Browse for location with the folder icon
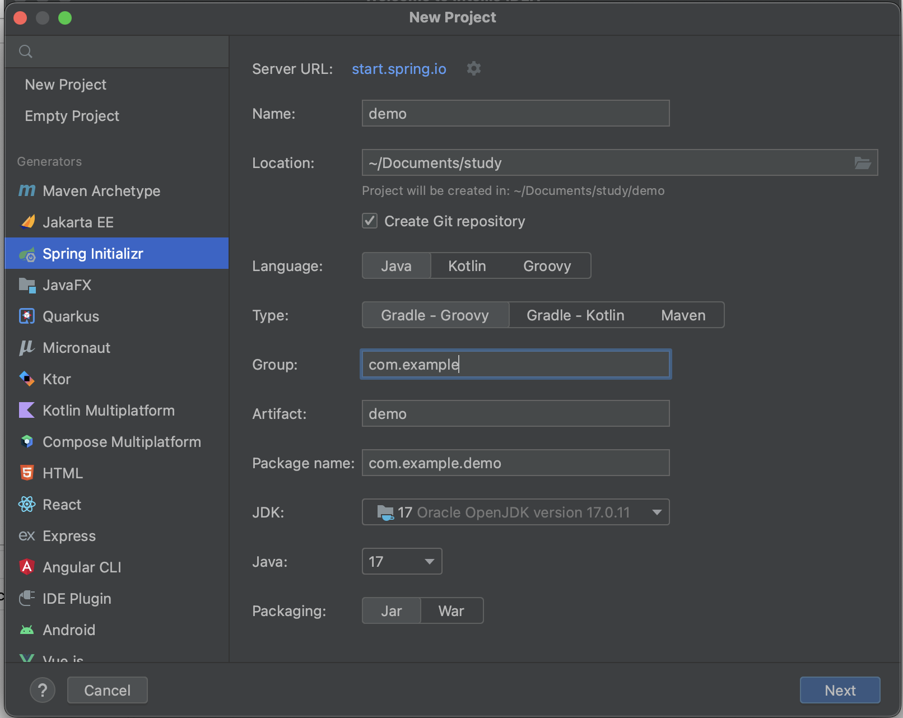903x718 pixels. pyautogui.click(x=863, y=163)
